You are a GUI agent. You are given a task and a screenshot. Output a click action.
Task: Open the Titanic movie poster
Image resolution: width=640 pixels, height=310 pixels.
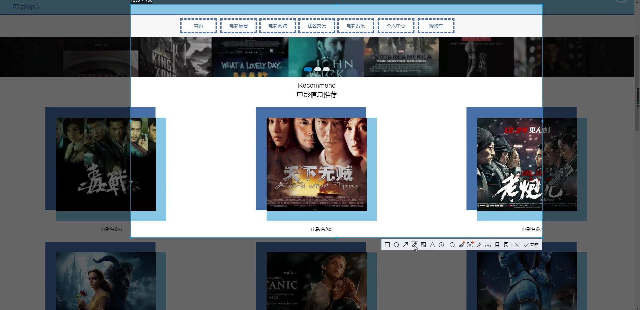click(317, 281)
